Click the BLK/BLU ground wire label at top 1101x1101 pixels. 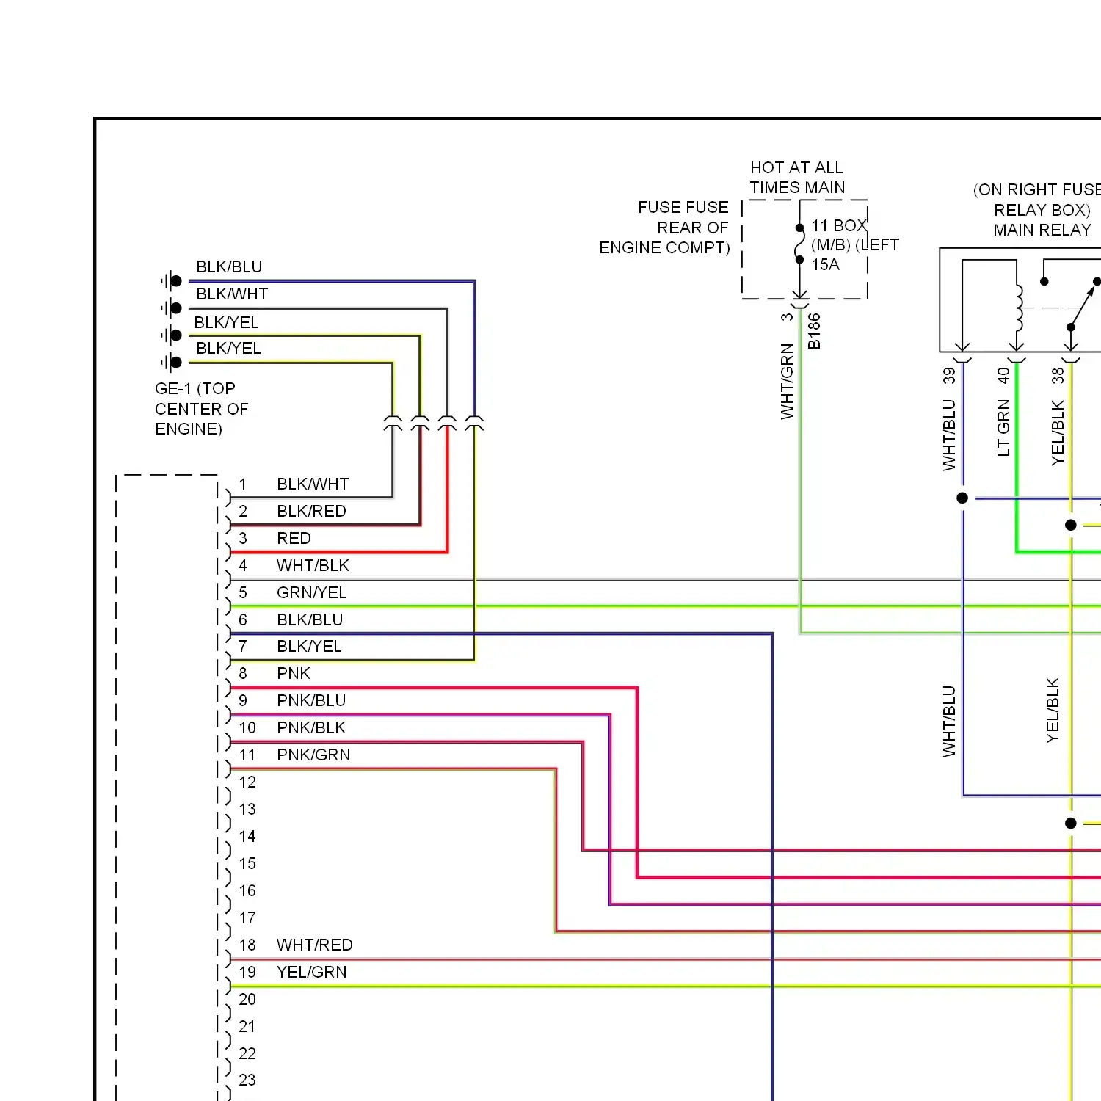click(x=229, y=267)
